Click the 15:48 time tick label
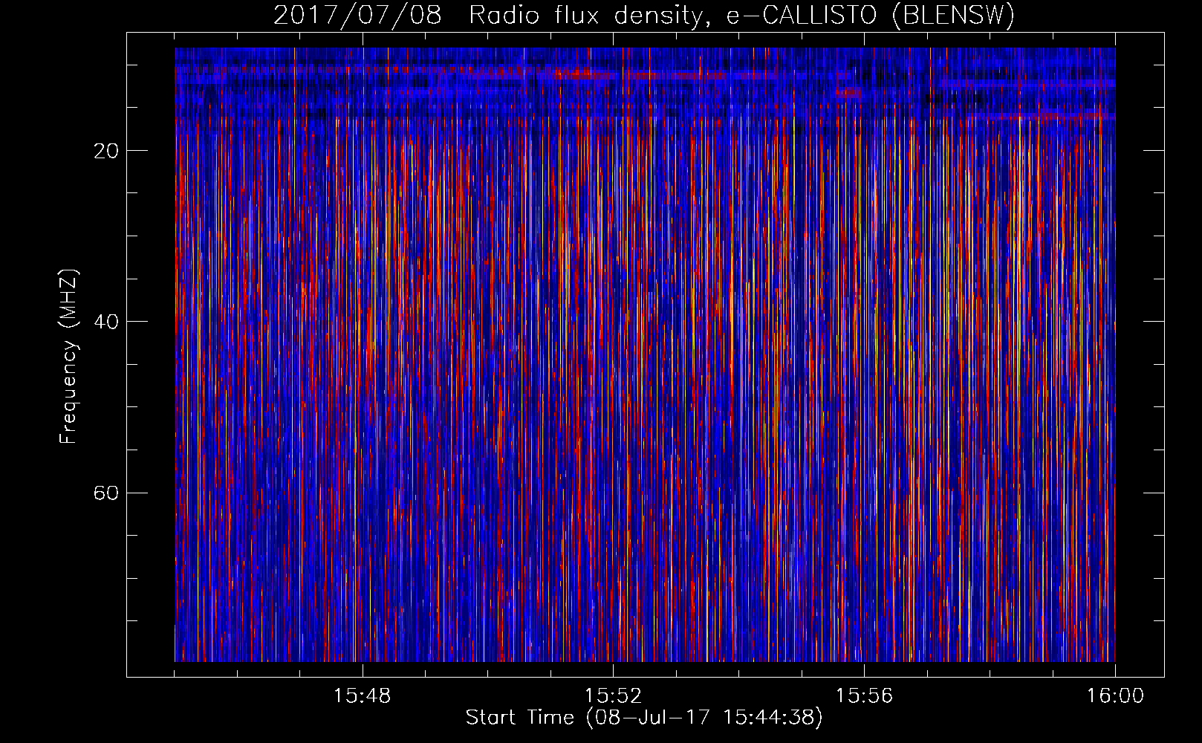1202x743 pixels. pos(363,696)
